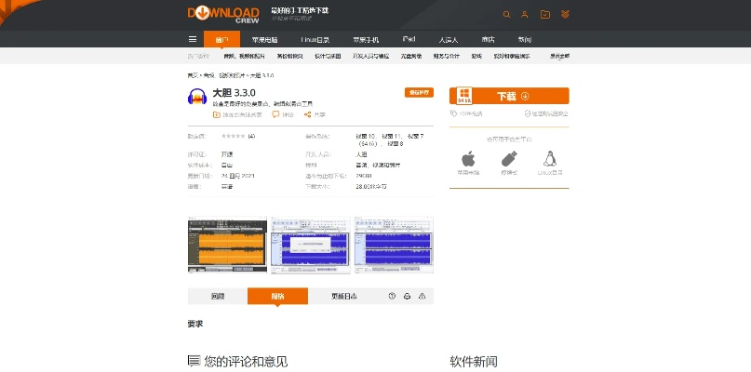Click the 28.00 download size value

click(x=370, y=186)
